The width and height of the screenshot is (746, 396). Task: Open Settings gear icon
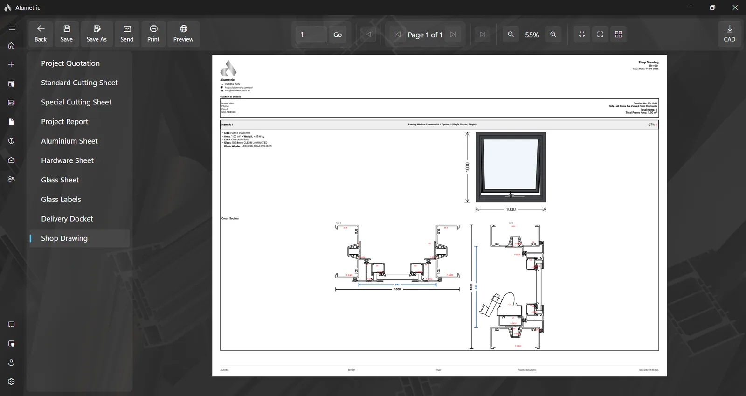pyautogui.click(x=12, y=382)
